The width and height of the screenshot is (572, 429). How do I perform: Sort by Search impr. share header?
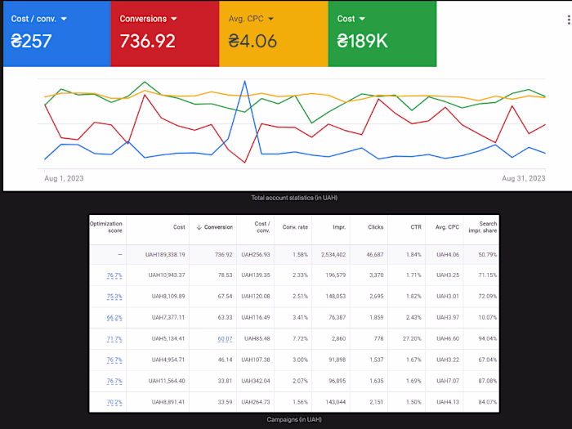pos(483,227)
